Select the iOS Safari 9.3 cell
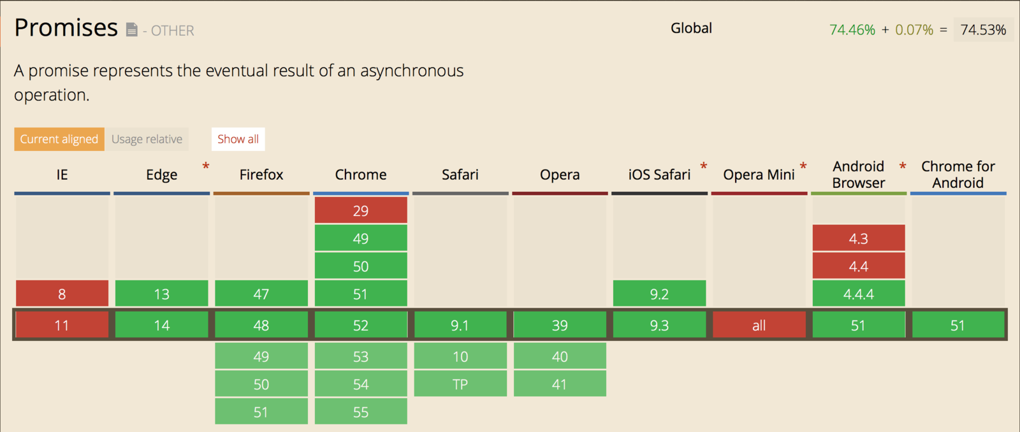The height and width of the screenshot is (432, 1020). [659, 325]
